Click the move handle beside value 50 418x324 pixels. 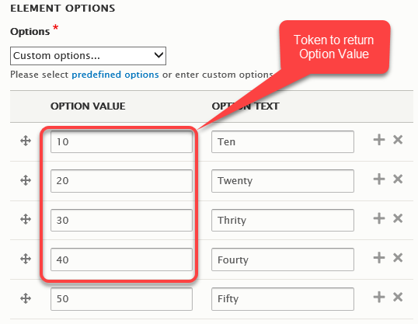tap(26, 298)
